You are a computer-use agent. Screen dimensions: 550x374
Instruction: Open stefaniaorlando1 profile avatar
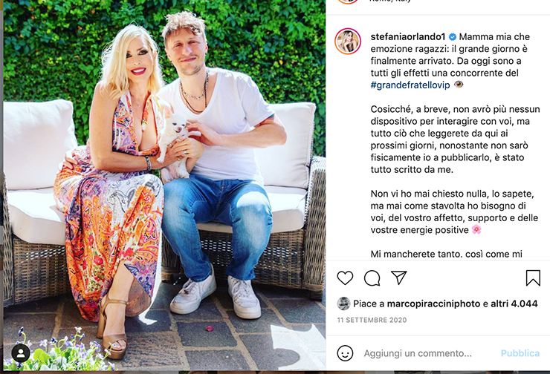tap(348, 42)
